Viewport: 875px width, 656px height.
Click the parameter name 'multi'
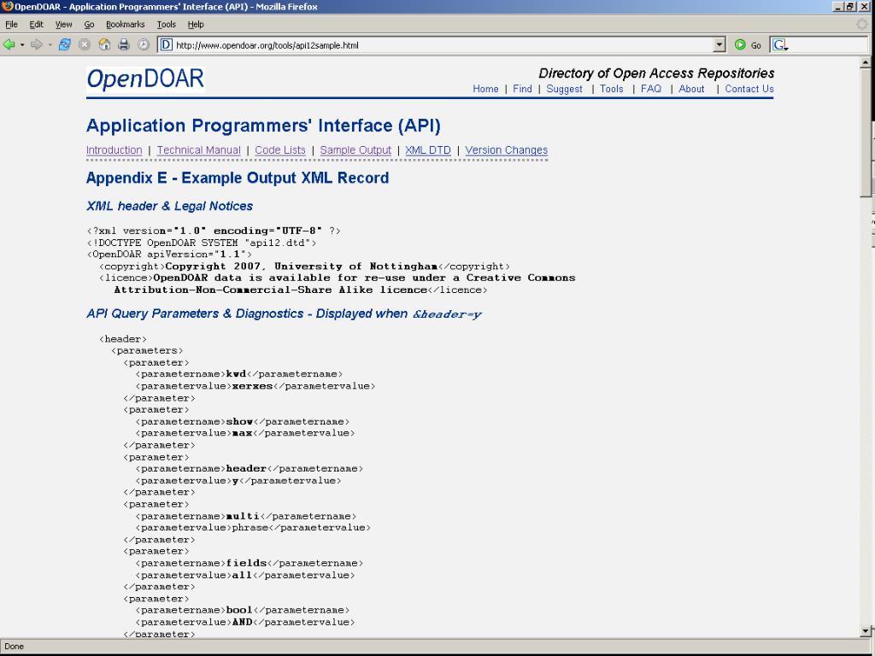[243, 516]
